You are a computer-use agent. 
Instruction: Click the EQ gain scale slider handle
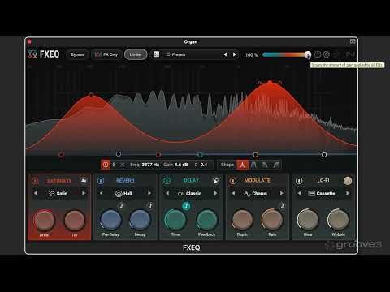[x=308, y=54]
